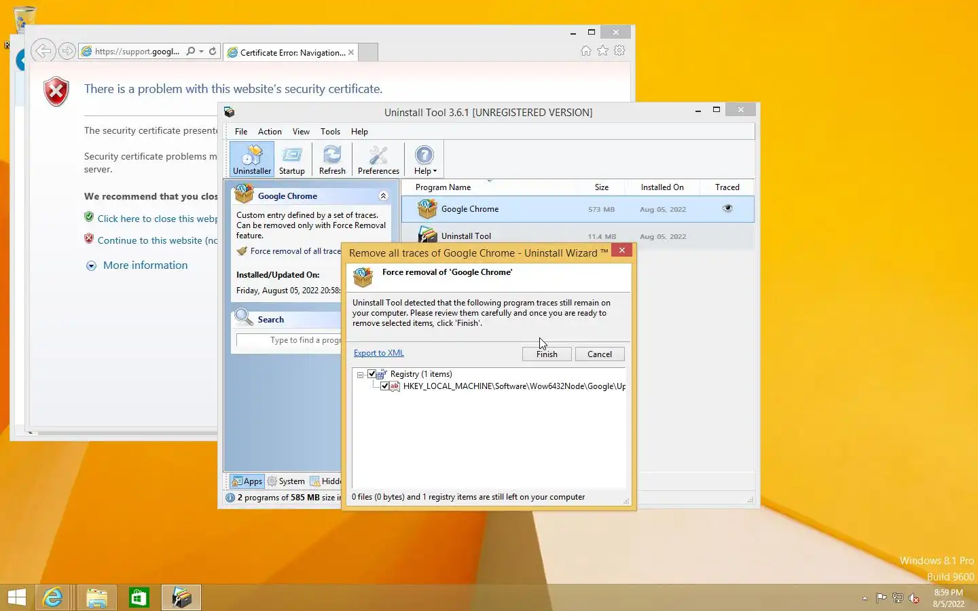Open the IE Tools gear icon
Image resolution: width=978 pixels, height=611 pixels.
(619, 50)
